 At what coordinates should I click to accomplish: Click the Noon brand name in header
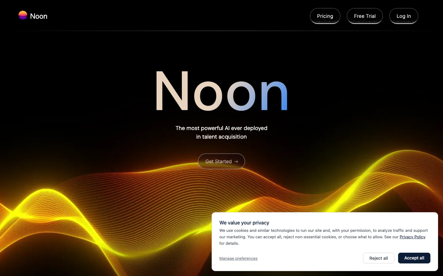tap(39, 16)
